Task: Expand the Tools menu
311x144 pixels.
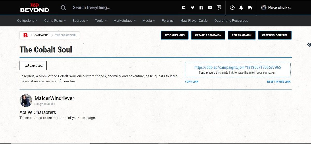Action: click(101, 21)
